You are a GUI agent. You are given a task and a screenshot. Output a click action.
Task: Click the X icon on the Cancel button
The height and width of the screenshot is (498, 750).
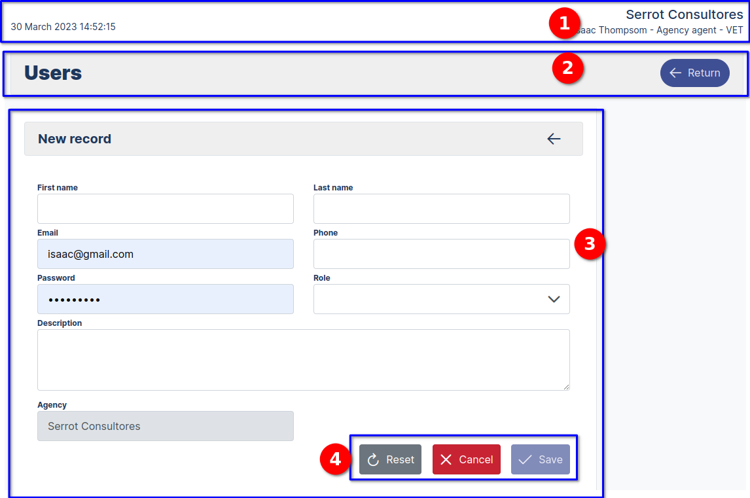coord(448,459)
